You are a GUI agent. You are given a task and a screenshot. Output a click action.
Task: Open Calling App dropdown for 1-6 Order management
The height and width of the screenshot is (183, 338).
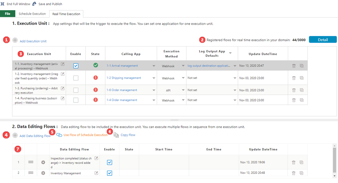tap(154, 90)
